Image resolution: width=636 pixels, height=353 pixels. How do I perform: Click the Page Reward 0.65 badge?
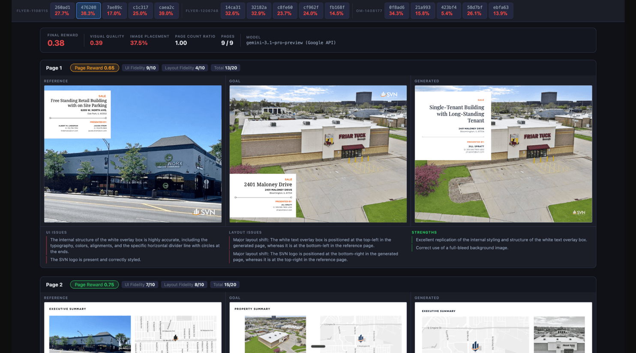click(x=94, y=68)
